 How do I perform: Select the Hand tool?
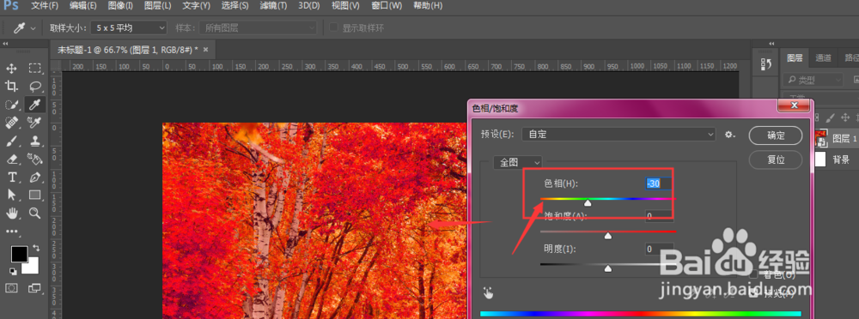(11, 213)
